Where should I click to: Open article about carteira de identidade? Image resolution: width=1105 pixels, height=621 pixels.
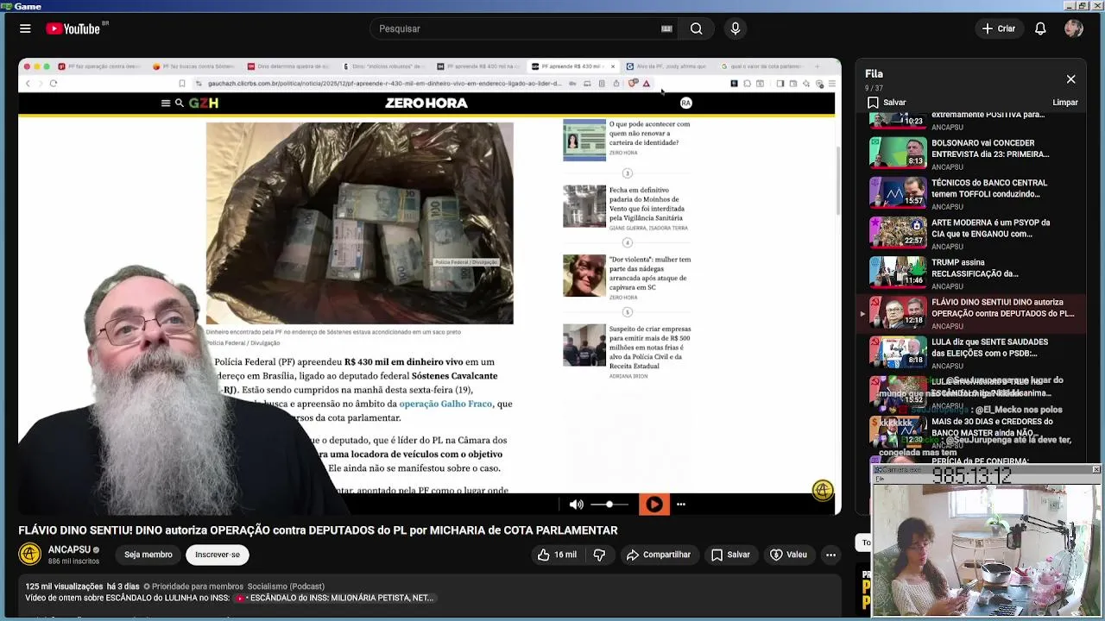(627, 140)
